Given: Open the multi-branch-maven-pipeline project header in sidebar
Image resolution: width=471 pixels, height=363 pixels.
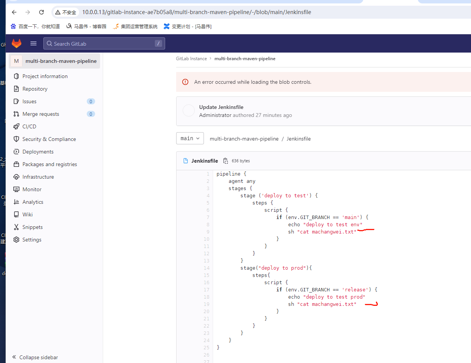Looking at the screenshot, I should click(54, 61).
